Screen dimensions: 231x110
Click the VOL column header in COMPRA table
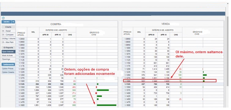point(33,32)
